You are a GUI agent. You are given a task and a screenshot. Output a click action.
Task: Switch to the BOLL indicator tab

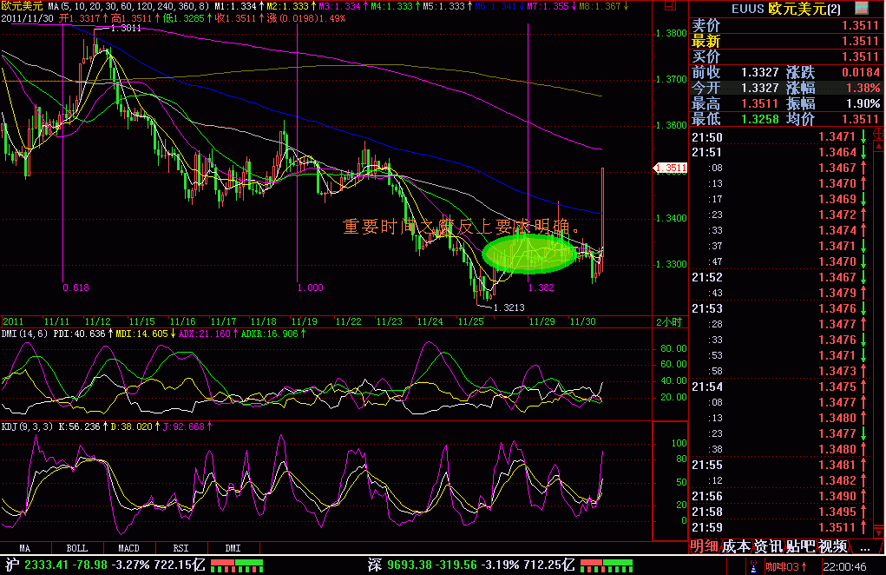click(x=77, y=548)
